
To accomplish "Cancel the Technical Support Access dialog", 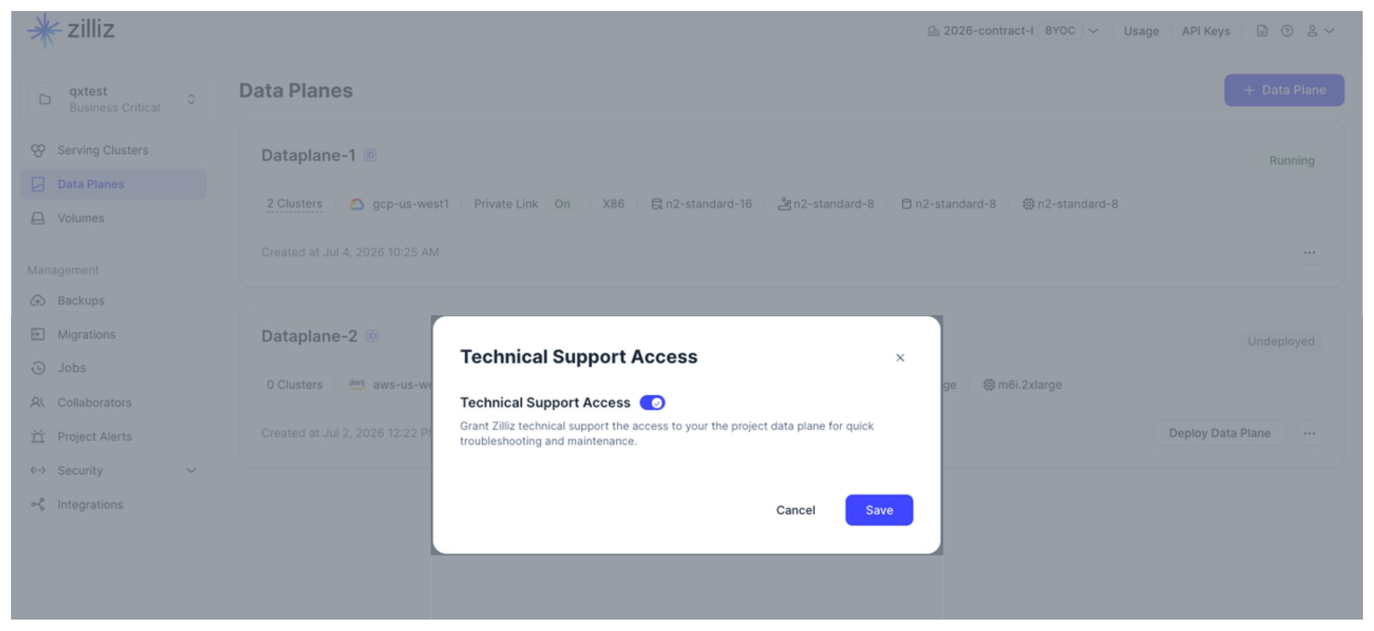I will pos(795,510).
